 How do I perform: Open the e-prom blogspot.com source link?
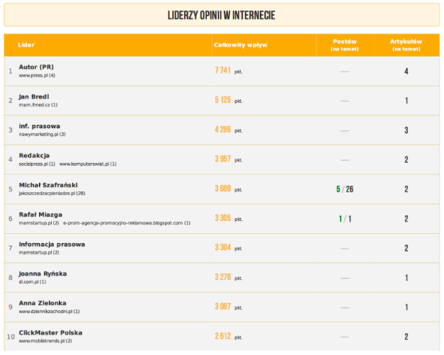pos(127,222)
